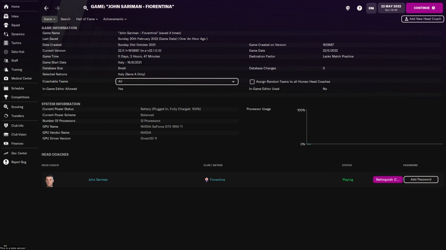Select the Playing status text

pyautogui.click(x=348, y=180)
